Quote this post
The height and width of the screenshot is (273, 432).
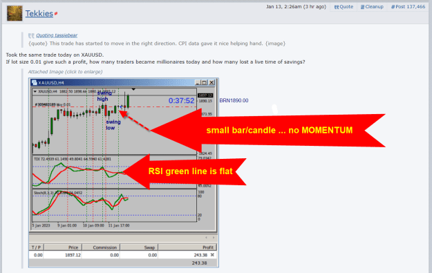[x=344, y=7]
